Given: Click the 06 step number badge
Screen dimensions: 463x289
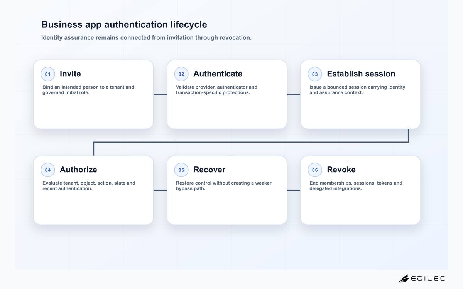Looking at the screenshot, I should 315,170.
